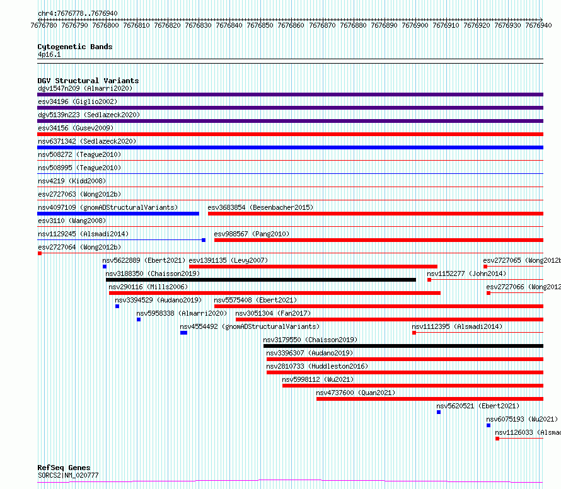
Task: Select nsv4737600 (Quan2021) red bar
Action: (430, 399)
